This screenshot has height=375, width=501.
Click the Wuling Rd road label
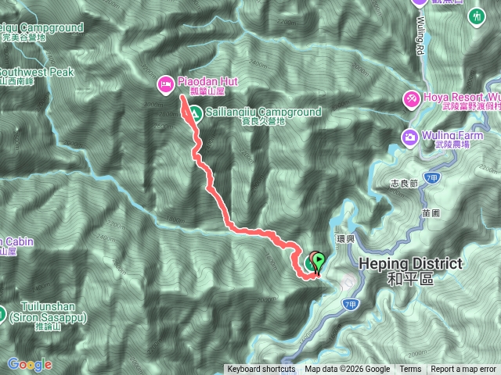(421, 36)
